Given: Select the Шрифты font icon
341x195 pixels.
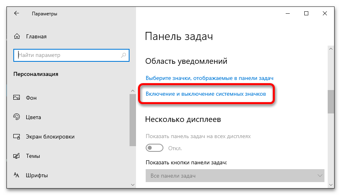Looking at the screenshot, I should click(x=17, y=175).
